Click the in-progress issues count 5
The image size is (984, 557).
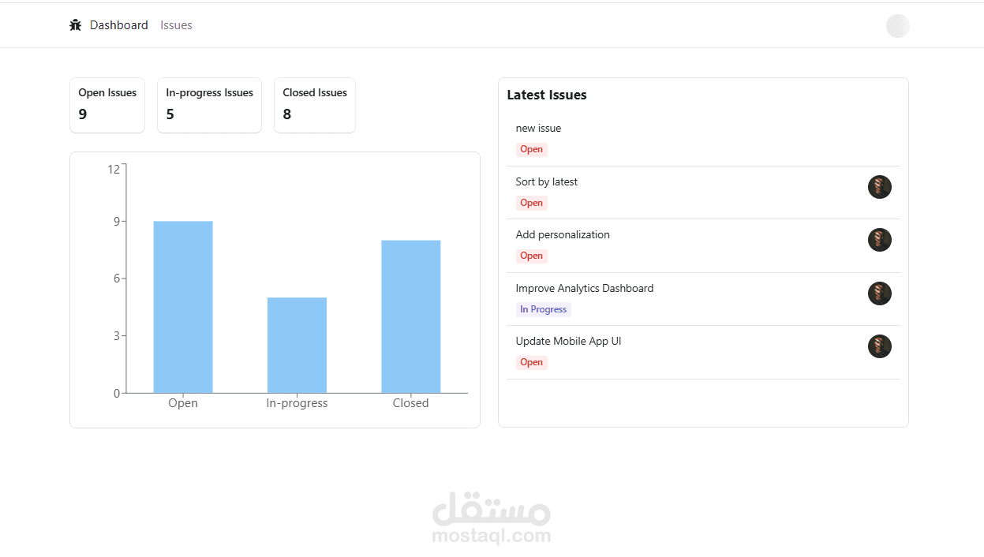pyautogui.click(x=170, y=114)
